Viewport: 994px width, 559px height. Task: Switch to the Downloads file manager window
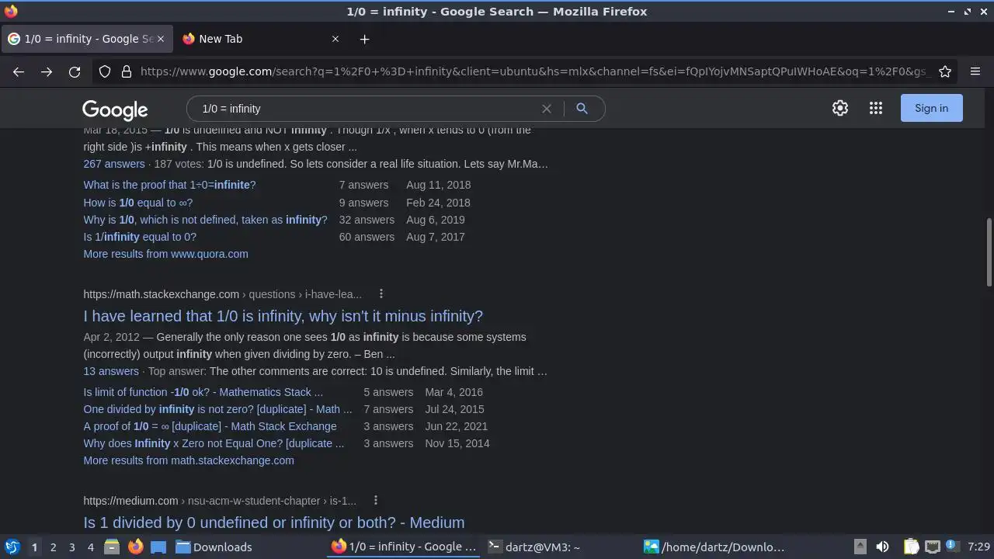coord(248,547)
